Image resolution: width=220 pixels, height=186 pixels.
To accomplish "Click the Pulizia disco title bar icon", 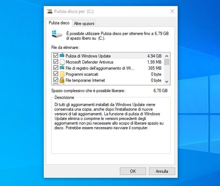I will (x=49, y=11).
